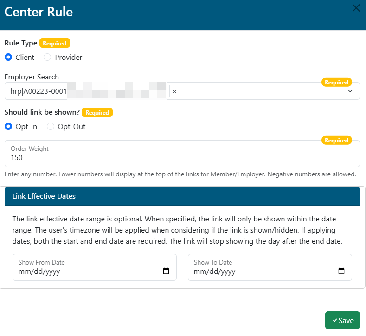Open the Show To Date calendar picker
366x336 pixels.
click(x=341, y=271)
